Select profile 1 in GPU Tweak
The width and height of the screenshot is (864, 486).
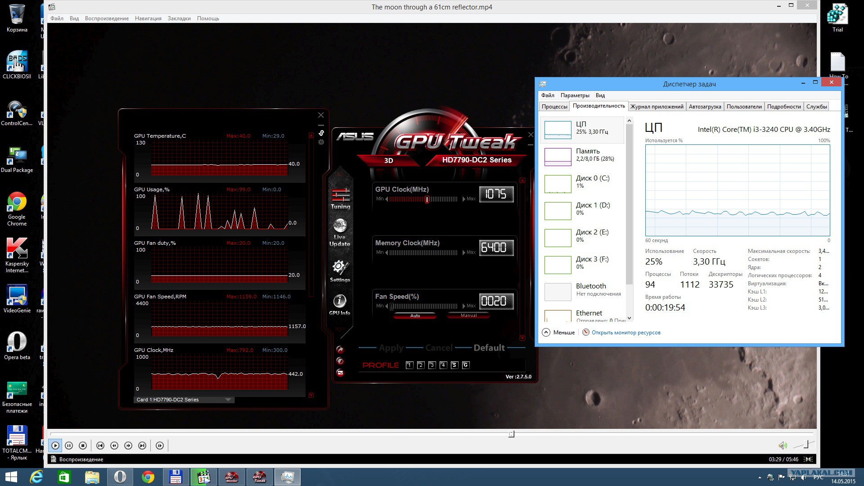pyautogui.click(x=409, y=365)
